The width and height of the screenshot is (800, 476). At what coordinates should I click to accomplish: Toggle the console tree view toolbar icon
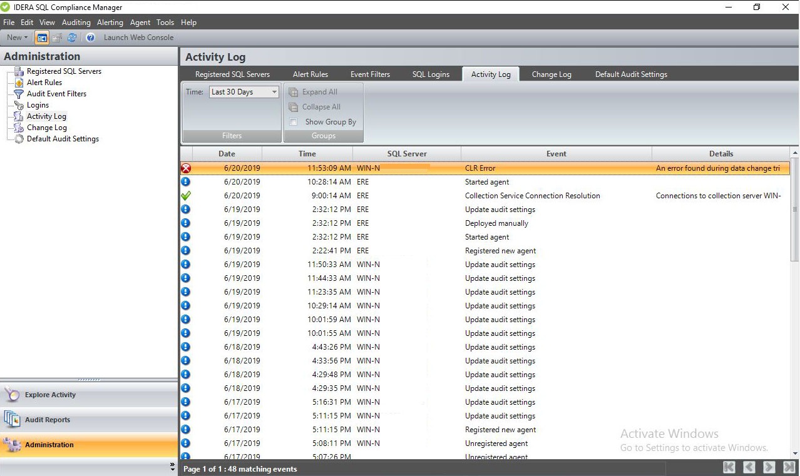tap(42, 38)
